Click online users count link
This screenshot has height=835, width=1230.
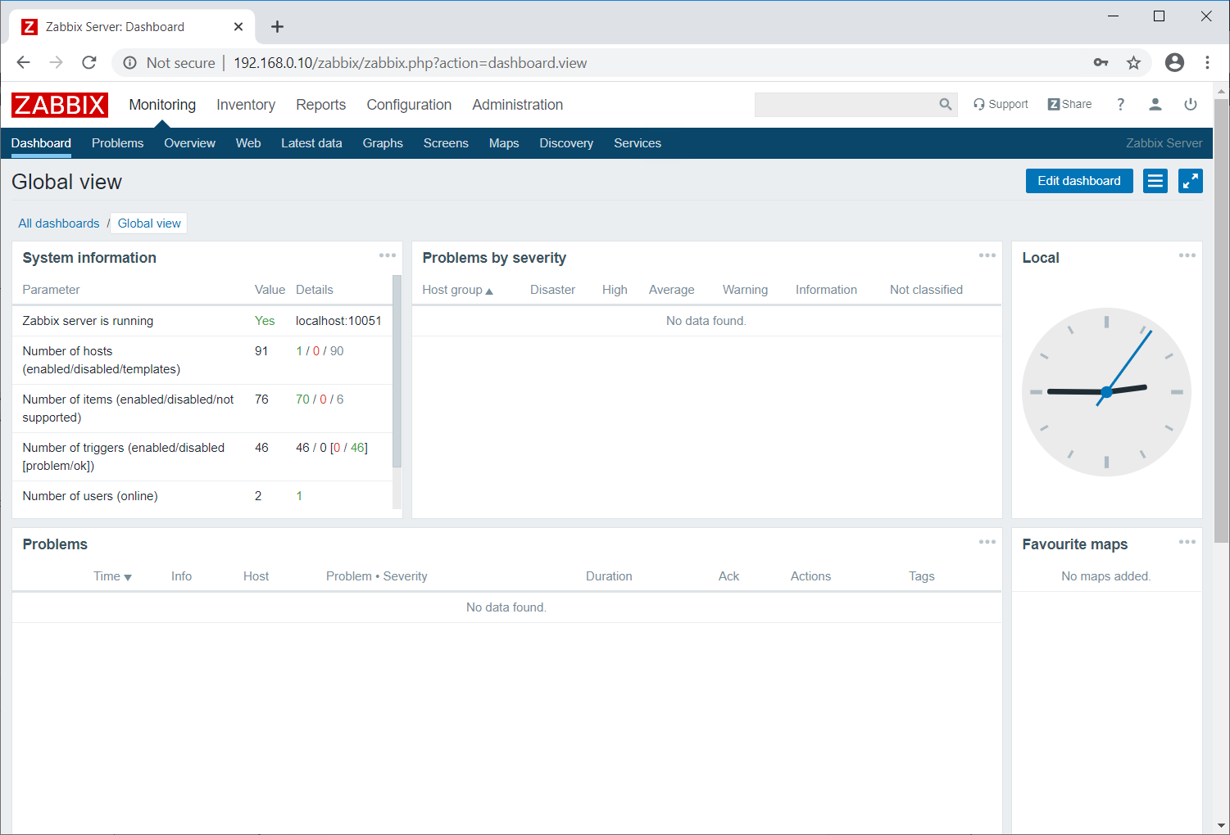[299, 496]
